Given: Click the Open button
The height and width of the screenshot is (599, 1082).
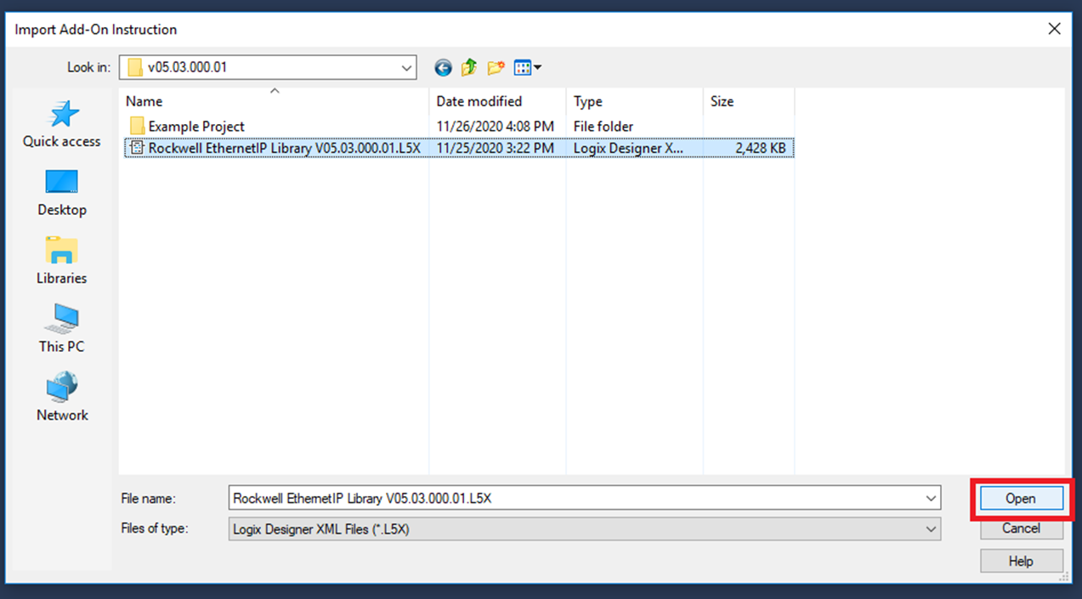Looking at the screenshot, I should coord(1021,499).
